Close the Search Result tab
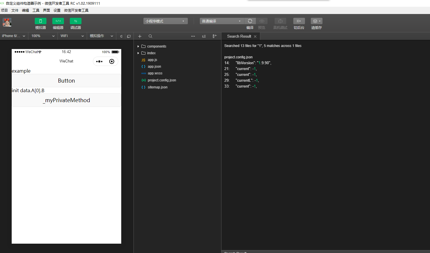This screenshot has width=430, height=253. (255, 36)
